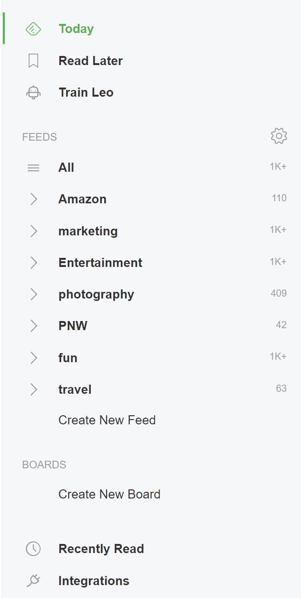Click the Recently Read clock icon
Viewport: 301px width, 598px height.
(x=33, y=549)
